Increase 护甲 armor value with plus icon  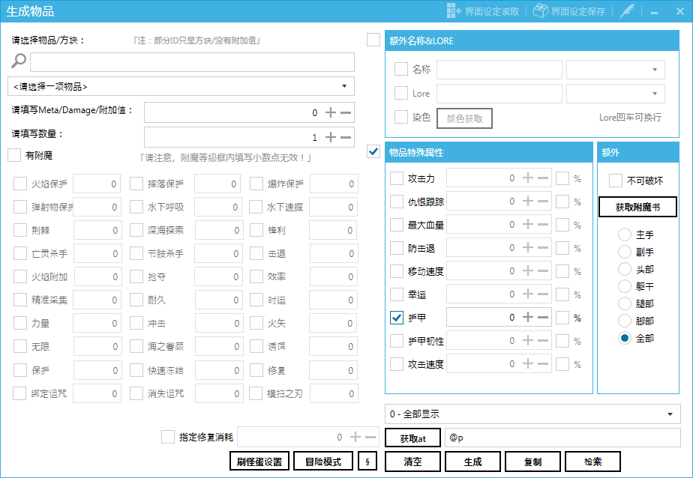(528, 317)
